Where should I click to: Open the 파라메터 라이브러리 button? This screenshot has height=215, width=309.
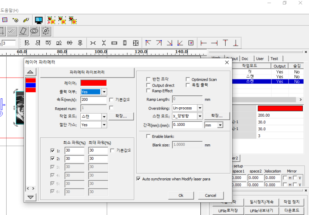coord(87,72)
